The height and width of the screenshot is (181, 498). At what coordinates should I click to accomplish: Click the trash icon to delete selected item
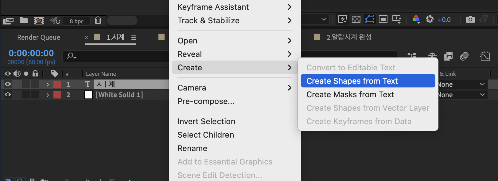[98, 20]
